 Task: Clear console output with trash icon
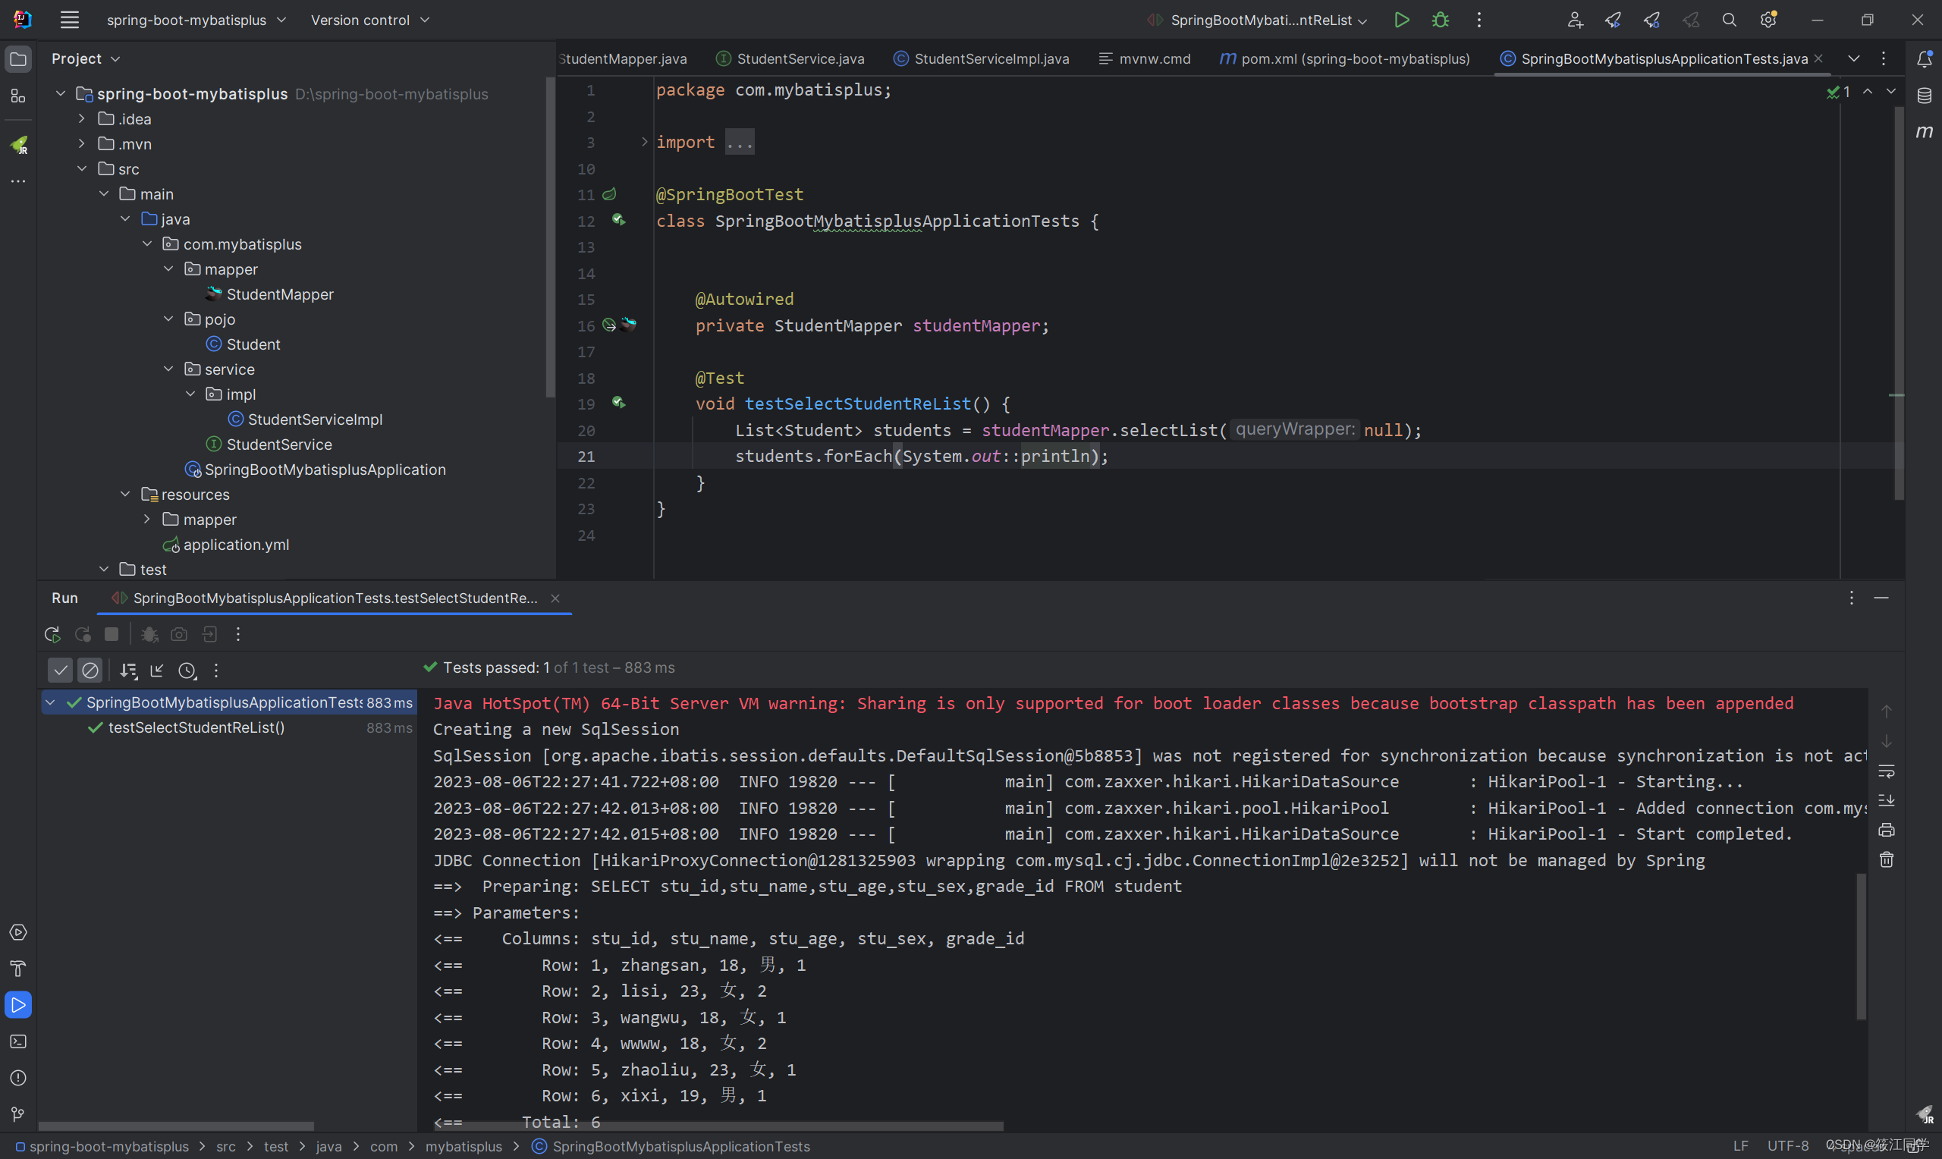[x=1886, y=860]
